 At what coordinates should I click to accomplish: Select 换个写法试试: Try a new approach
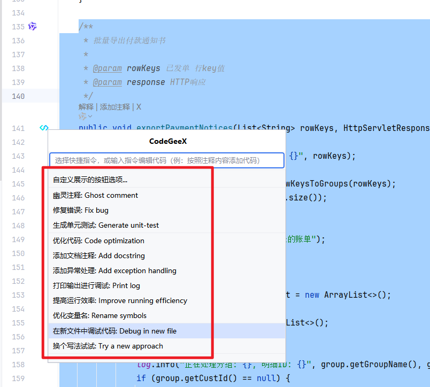(x=167, y=346)
